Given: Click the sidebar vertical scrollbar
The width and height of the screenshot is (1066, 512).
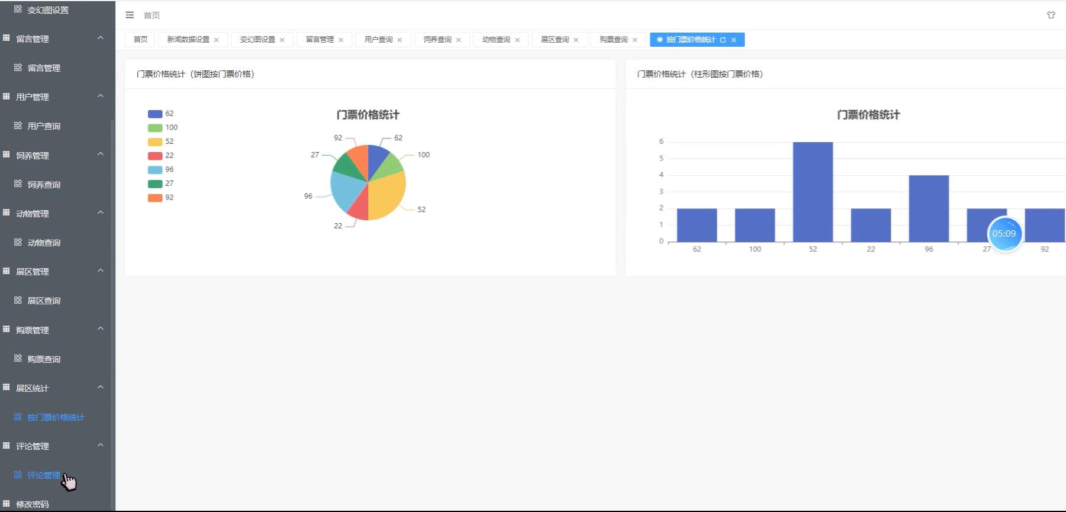Looking at the screenshot, I should click(x=112, y=314).
